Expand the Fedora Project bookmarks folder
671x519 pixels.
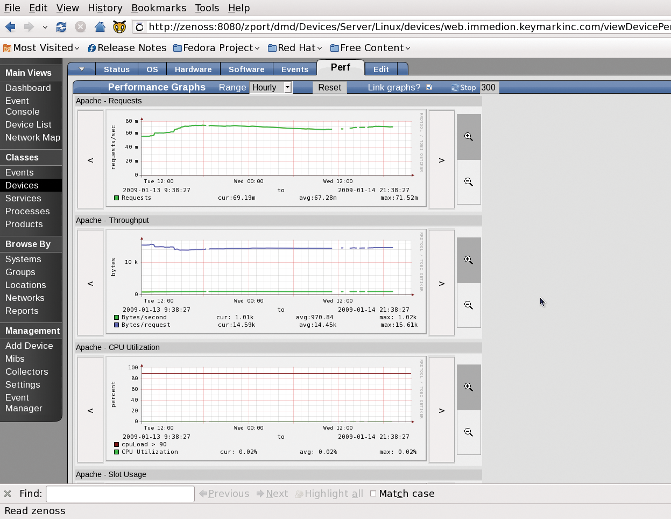point(216,48)
